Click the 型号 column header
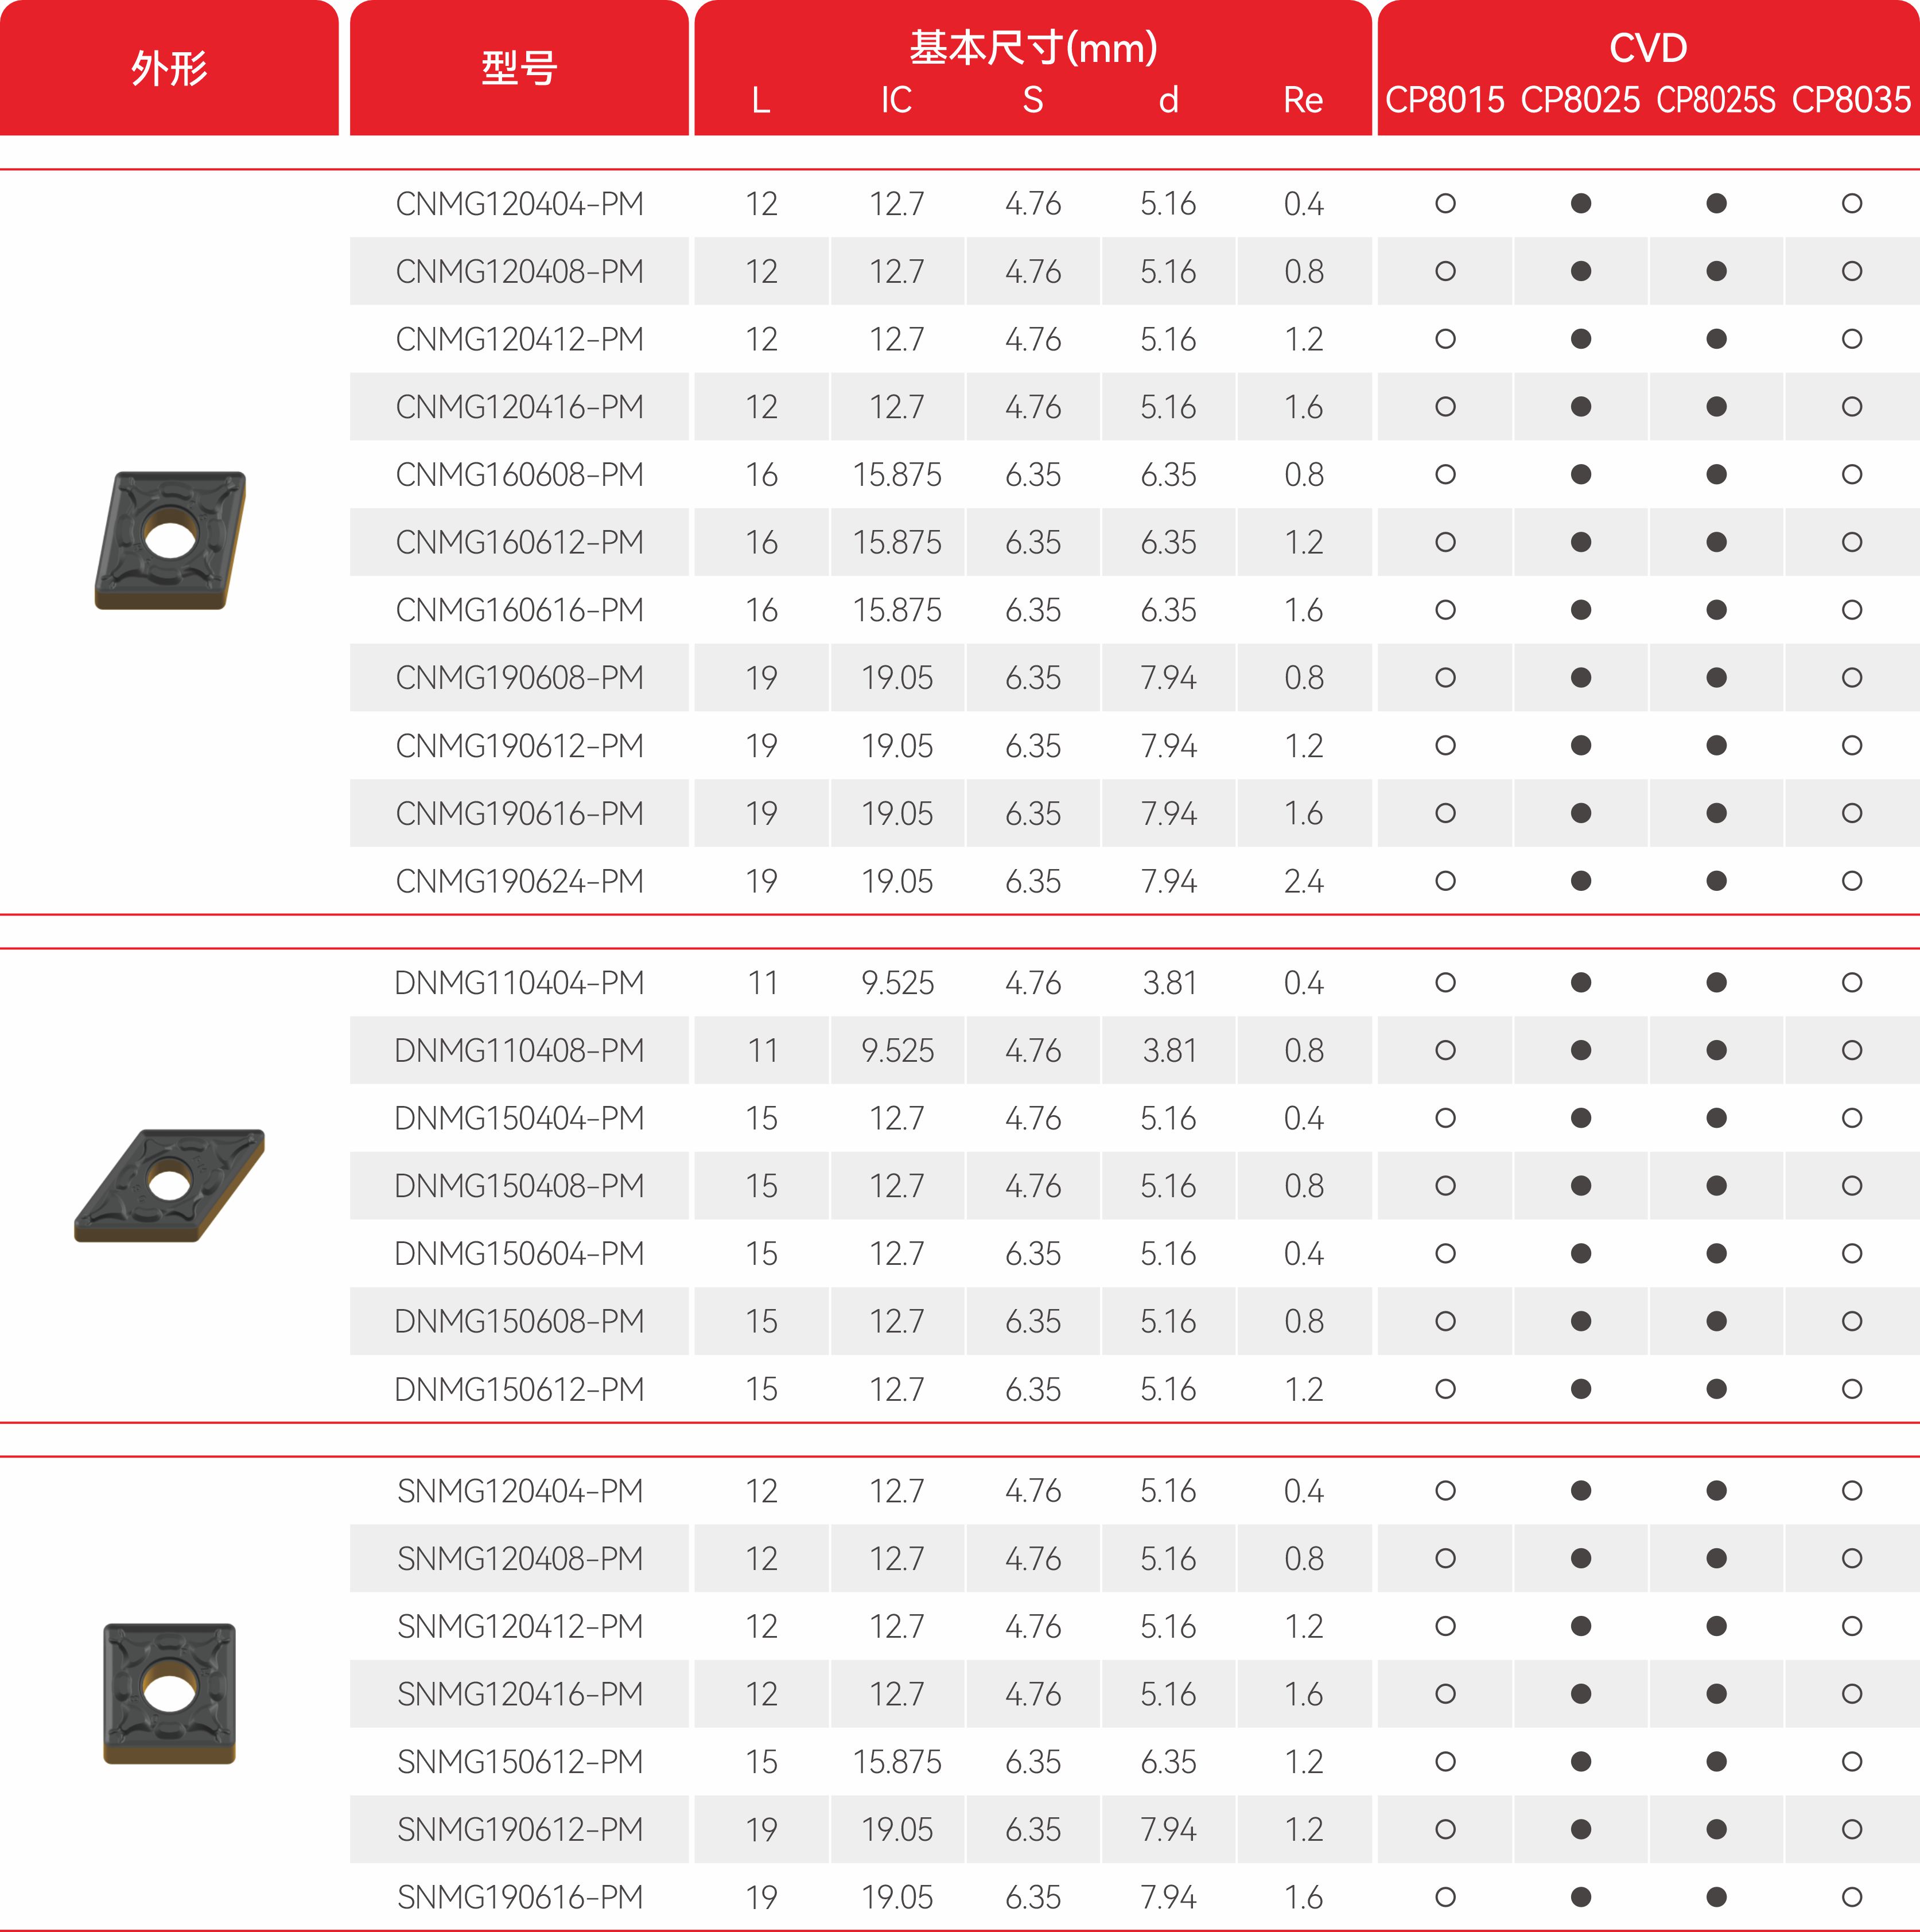This screenshot has width=1920, height=1932. (x=519, y=68)
